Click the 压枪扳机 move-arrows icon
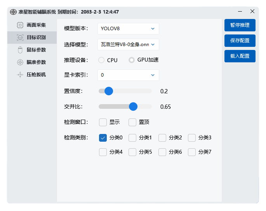 pyautogui.click(x=20, y=75)
